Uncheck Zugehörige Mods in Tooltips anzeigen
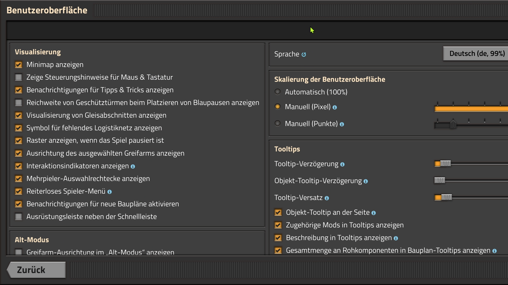Image resolution: width=508 pixels, height=285 pixels. pos(278,225)
